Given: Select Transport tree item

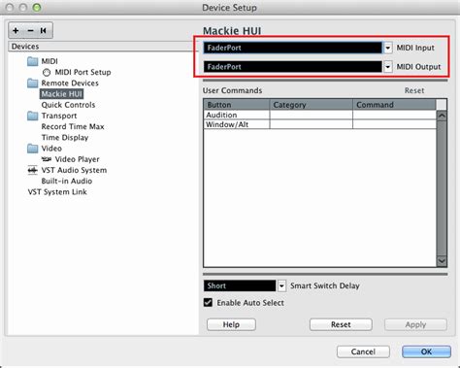Looking at the screenshot, I should pyautogui.click(x=59, y=116).
